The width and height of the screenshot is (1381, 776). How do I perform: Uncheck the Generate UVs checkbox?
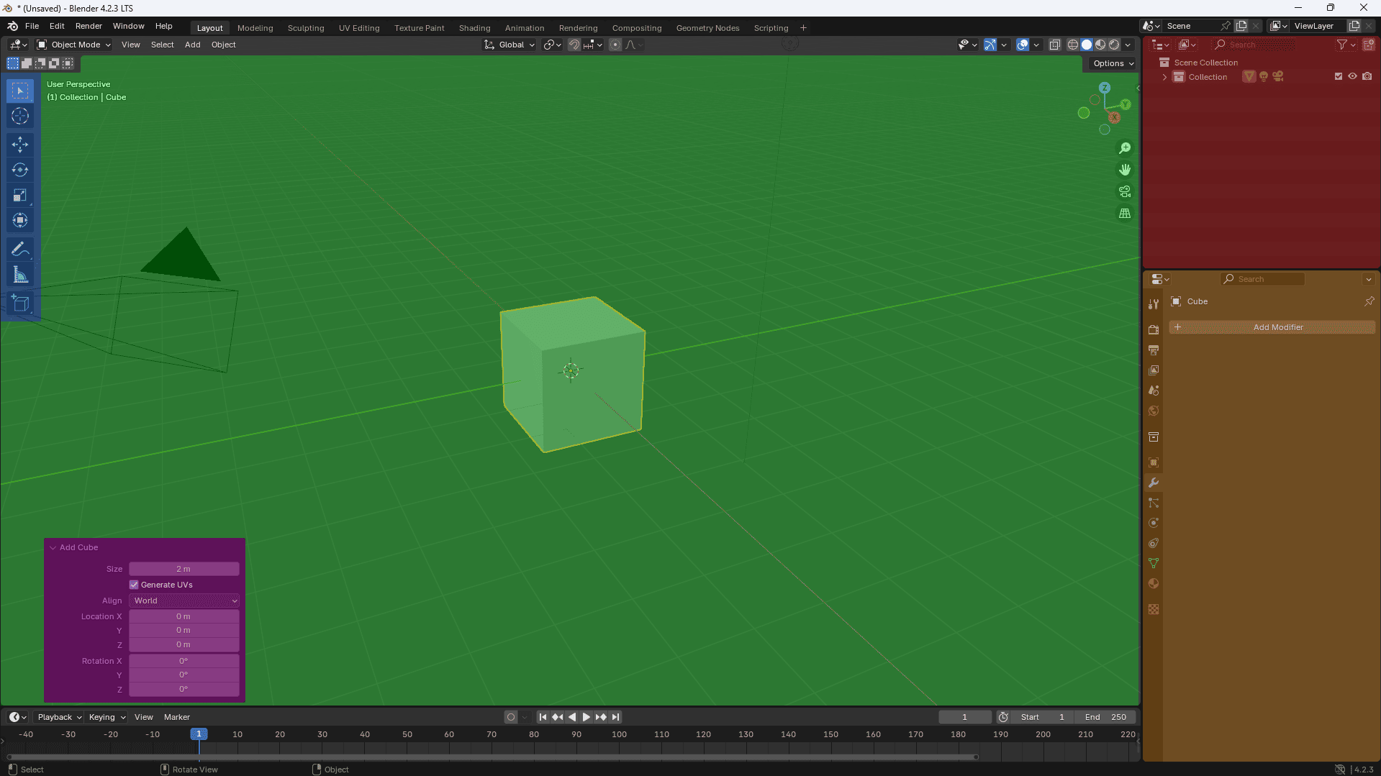(134, 585)
